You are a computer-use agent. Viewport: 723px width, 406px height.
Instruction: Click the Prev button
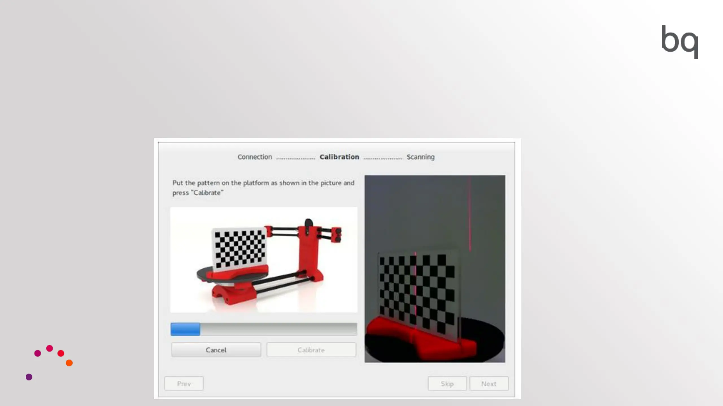[x=184, y=384]
